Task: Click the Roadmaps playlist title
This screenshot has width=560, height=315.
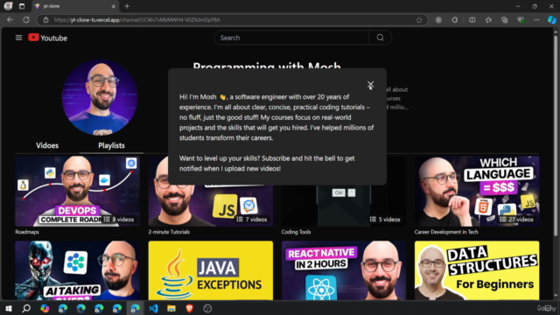Action: [x=27, y=232]
